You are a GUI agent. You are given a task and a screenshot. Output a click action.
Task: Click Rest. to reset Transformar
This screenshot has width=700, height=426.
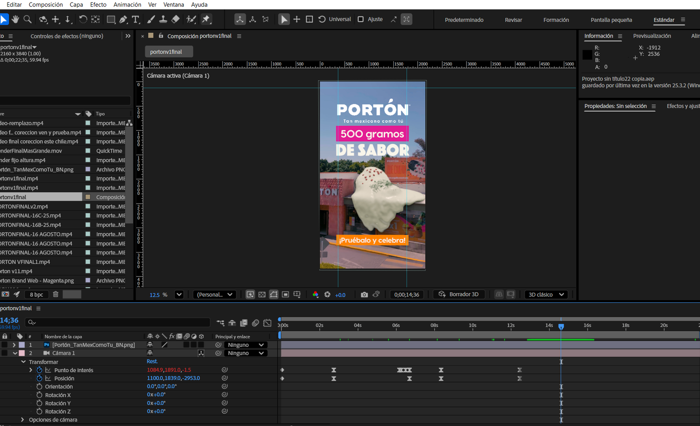point(152,361)
